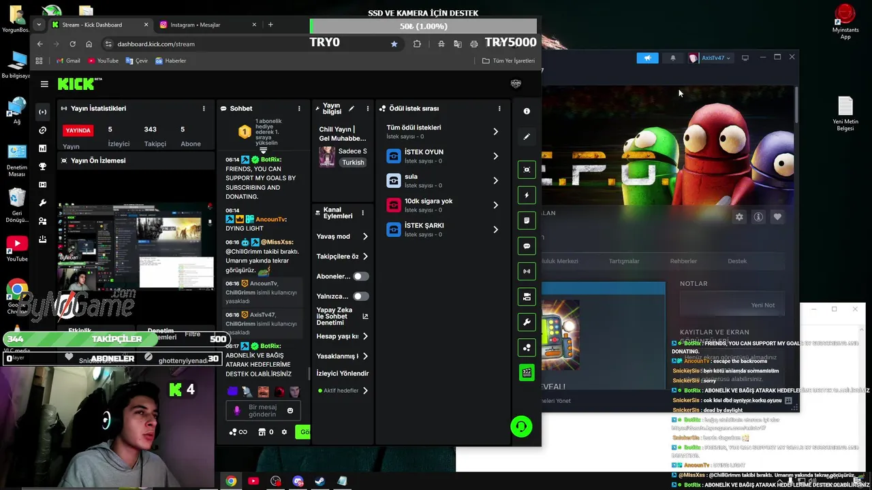Open the users community icon in Kick's left sidebar
872x490 pixels.
pyautogui.click(x=43, y=221)
